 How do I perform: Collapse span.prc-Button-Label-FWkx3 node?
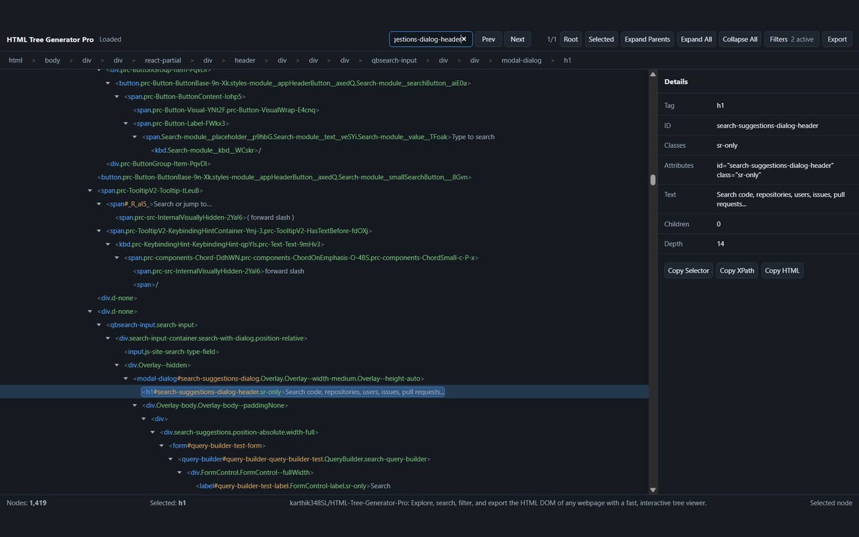pos(125,124)
